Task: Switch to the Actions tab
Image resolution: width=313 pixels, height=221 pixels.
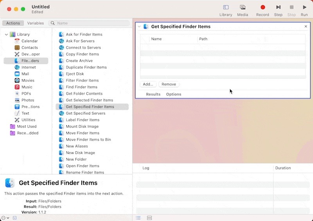Action: coord(13,23)
